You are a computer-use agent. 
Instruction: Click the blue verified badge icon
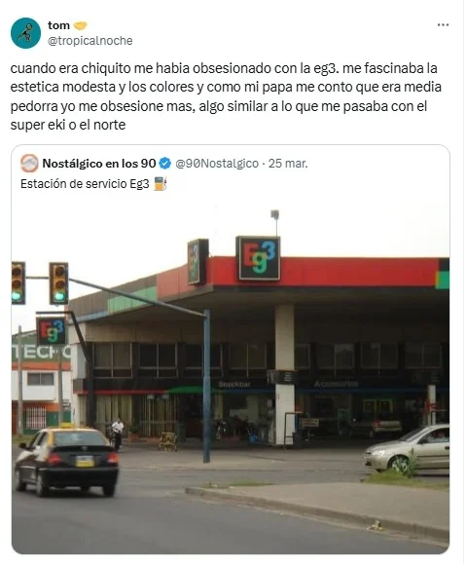pyautogui.click(x=164, y=164)
